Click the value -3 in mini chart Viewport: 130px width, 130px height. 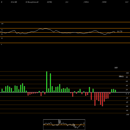pos(83,126)
